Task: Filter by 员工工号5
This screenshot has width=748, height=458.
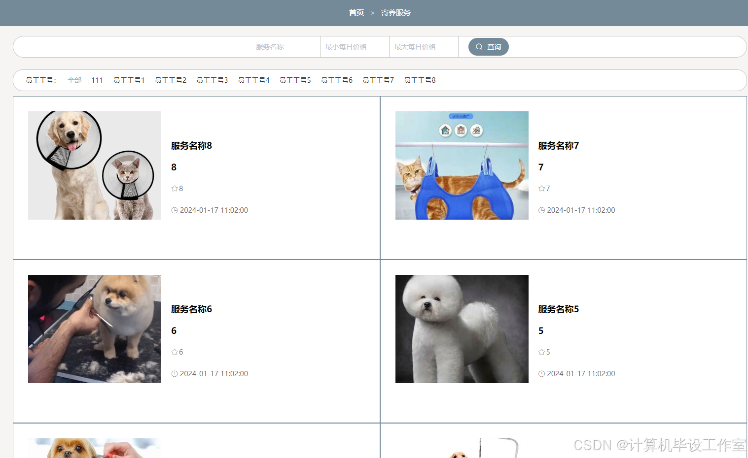Action: [x=295, y=80]
